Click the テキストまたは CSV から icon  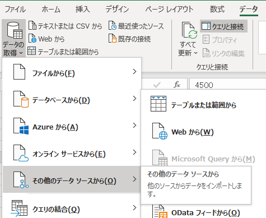pyautogui.click(x=32, y=26)
